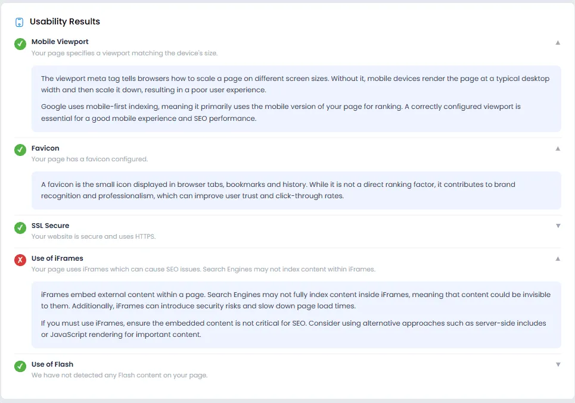Click 'Your website is secure and uses HTTPS.'

click(94, 236)
